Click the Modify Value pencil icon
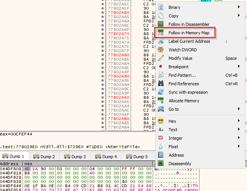247x191 pixels. (x=161, y=58)
